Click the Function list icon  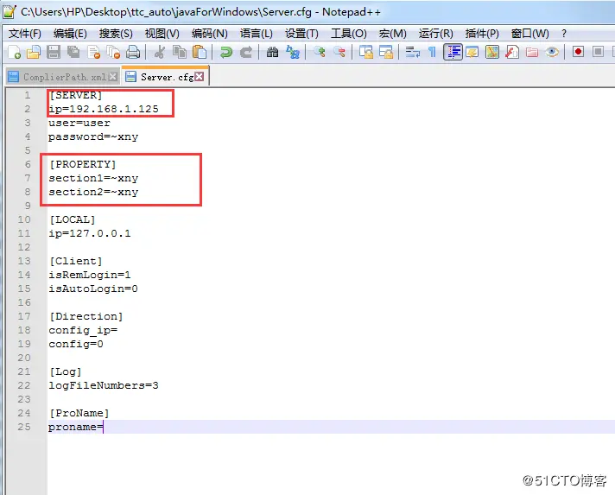coord(512,52)
